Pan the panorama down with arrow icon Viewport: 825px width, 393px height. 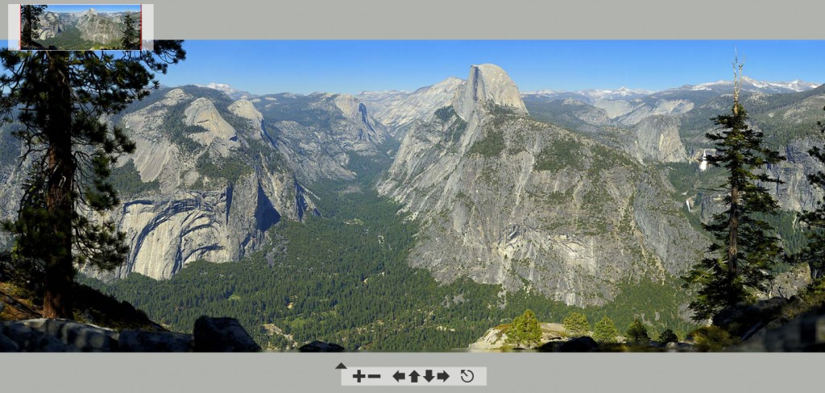coord(429,376)
